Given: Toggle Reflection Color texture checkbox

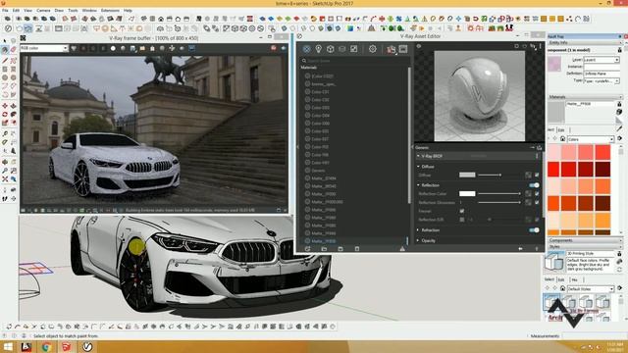Looking at the screenshot, I should click(537, 194).
